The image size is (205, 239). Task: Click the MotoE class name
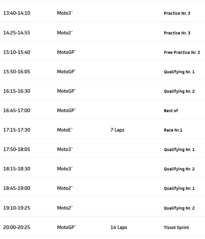[x=64, y=130]
